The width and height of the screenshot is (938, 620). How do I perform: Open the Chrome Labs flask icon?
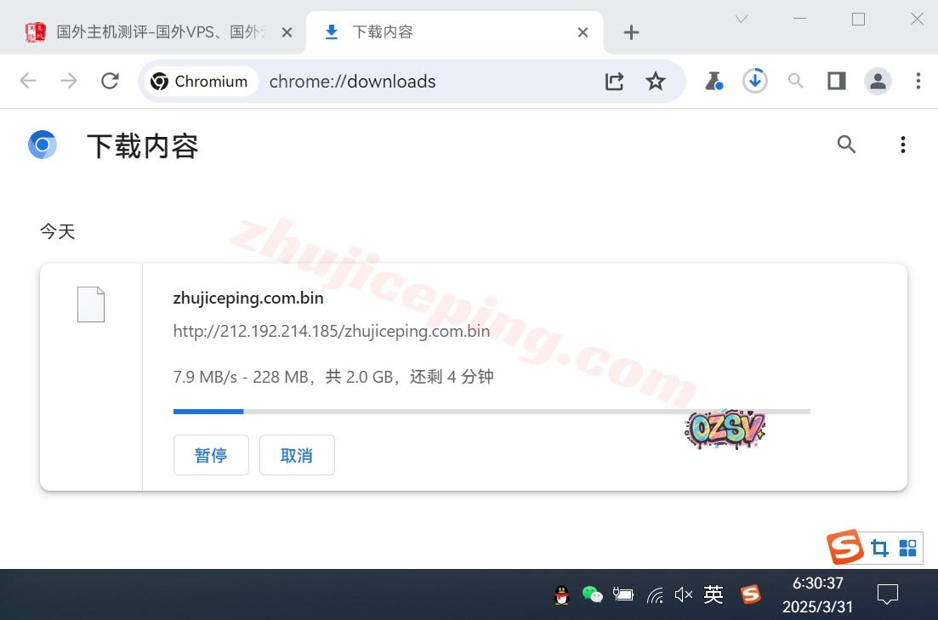(x=713, y=81)
